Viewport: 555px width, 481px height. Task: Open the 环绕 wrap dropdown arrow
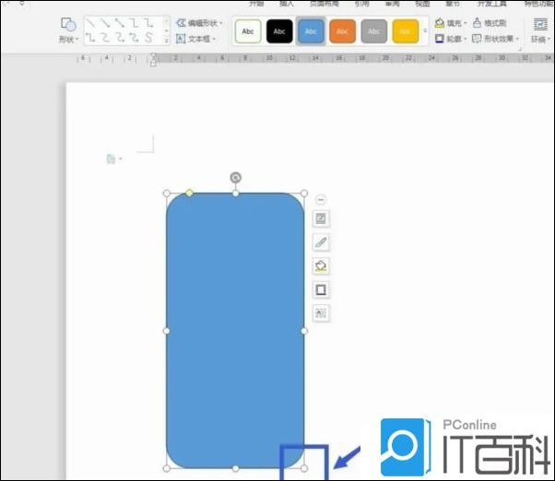pos(549,40)
